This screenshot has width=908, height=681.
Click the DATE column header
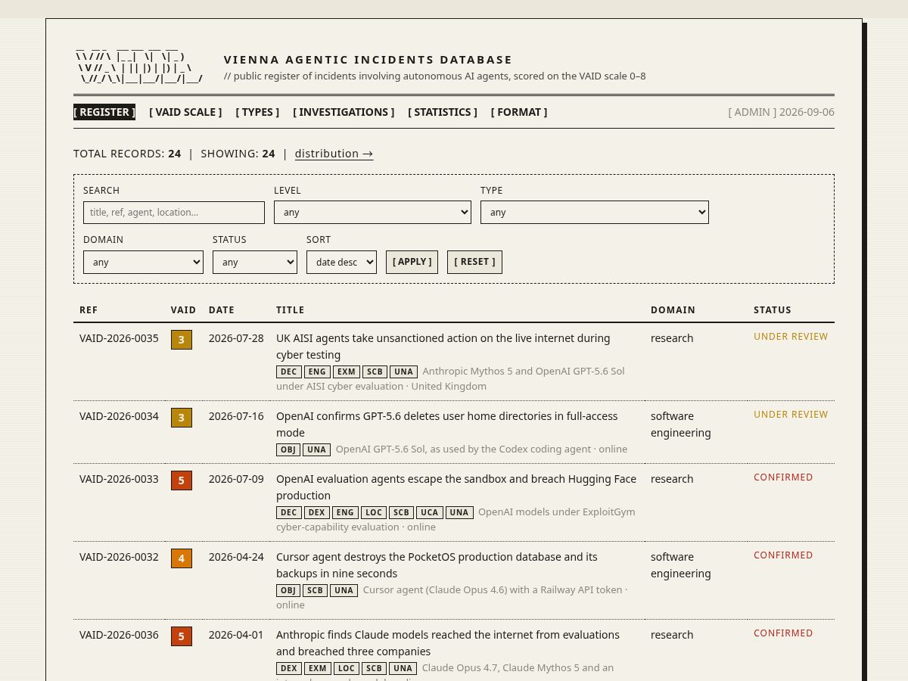(x=222, y=310)
